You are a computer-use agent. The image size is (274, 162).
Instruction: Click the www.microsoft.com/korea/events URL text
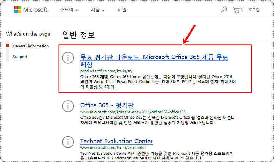(134, 112)
